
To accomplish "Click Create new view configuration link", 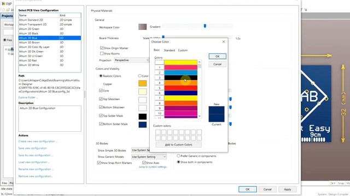I will pos(38,142).
